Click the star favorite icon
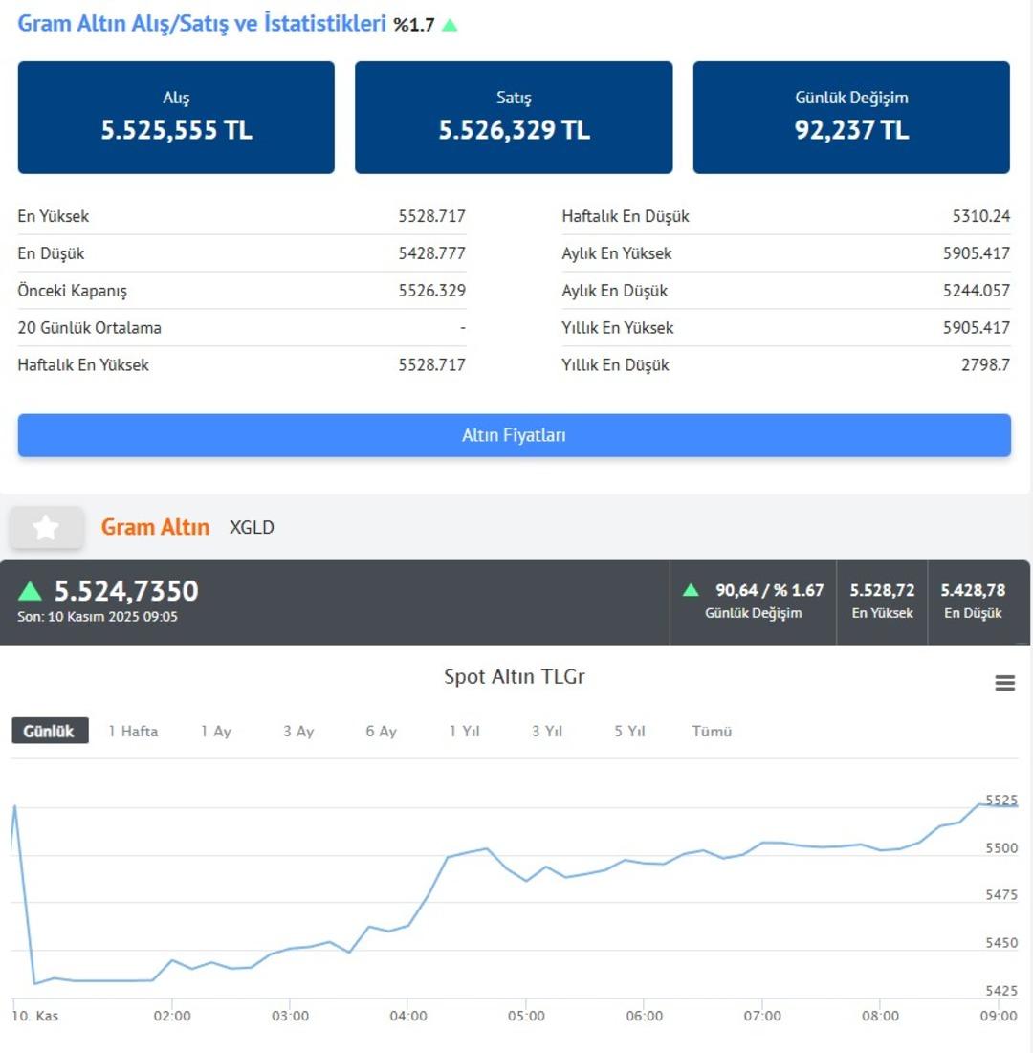Image resolution: width=1033 pixels, height=1053 pixels. (46, 528)
